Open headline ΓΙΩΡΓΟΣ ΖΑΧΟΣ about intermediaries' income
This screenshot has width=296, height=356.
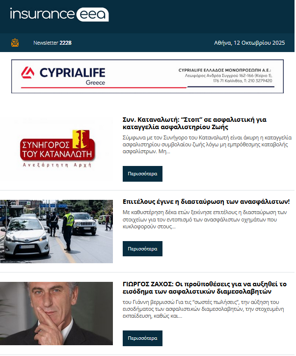coord(205,288)
